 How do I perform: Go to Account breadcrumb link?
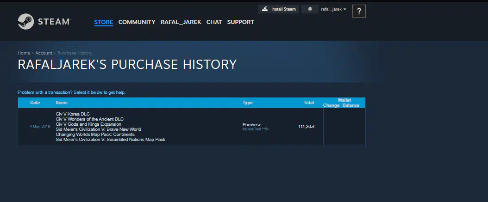coord(44,53)
